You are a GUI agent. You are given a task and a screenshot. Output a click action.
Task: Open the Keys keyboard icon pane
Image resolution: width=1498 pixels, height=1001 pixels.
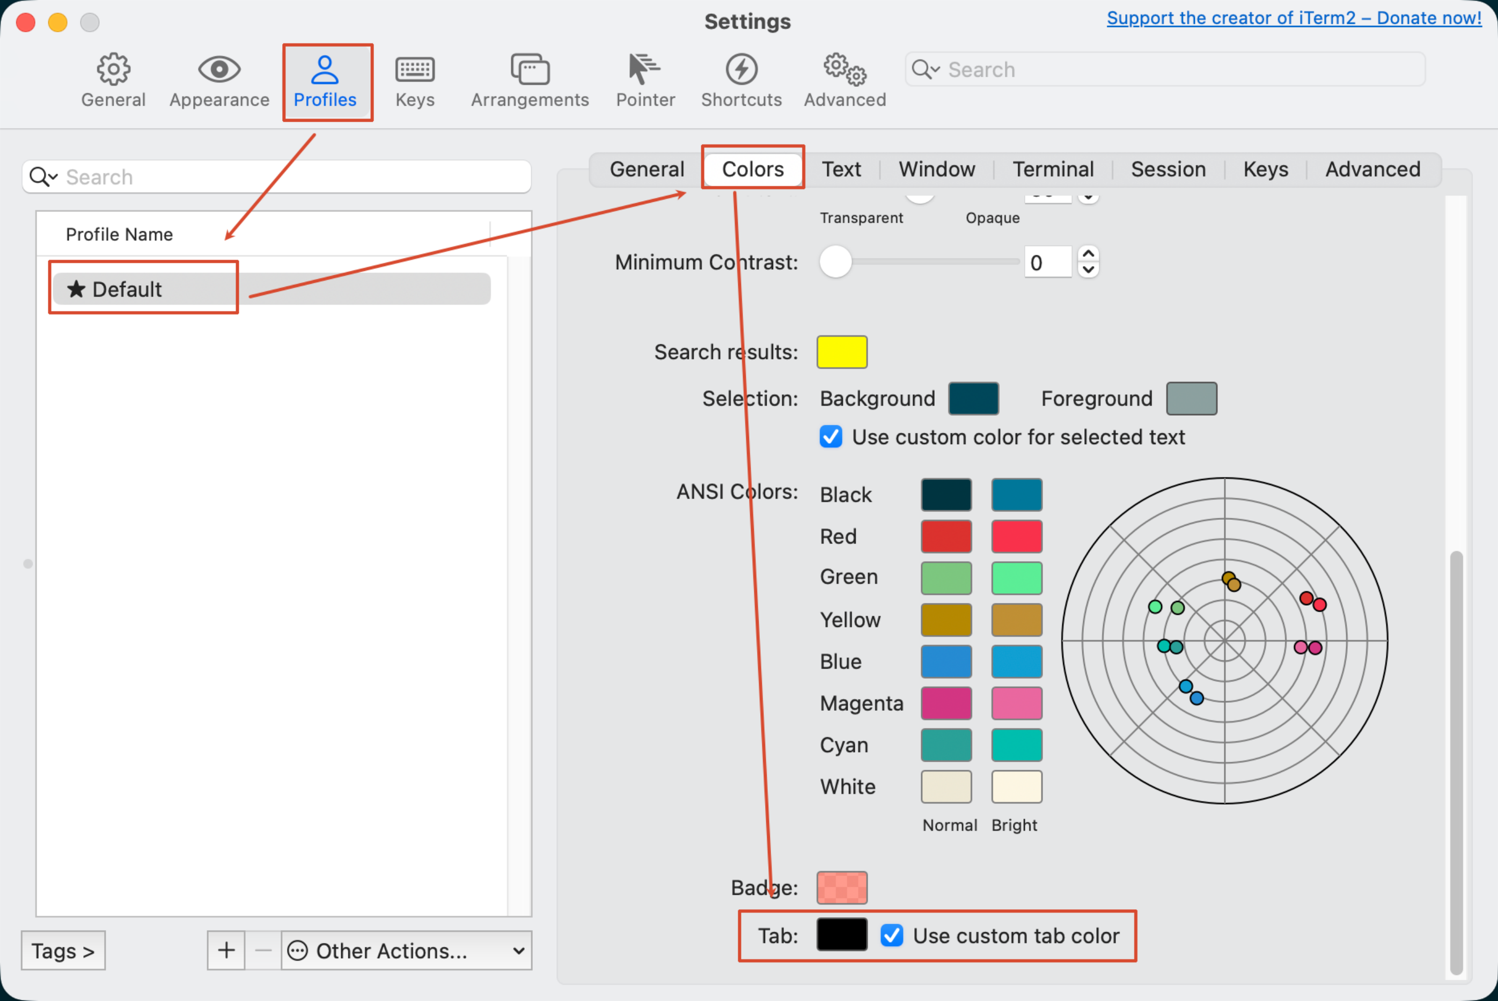[415, 81]
